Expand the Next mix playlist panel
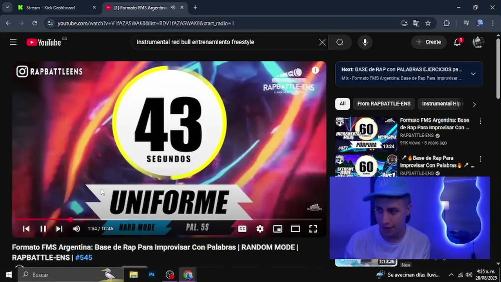501x282 pixels. pos(473,74)
